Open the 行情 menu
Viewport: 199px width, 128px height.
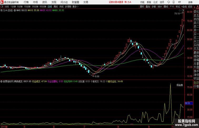[x=26, y=2]
